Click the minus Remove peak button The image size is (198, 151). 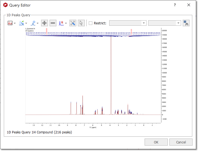coord(53,23)
